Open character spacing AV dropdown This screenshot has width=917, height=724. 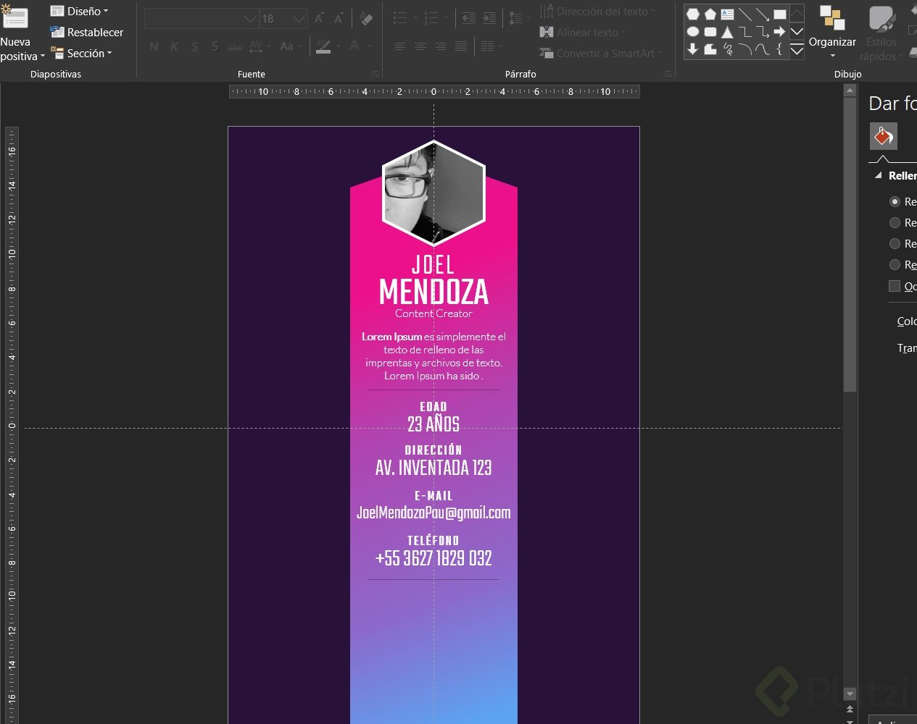[x=259, y=47]
